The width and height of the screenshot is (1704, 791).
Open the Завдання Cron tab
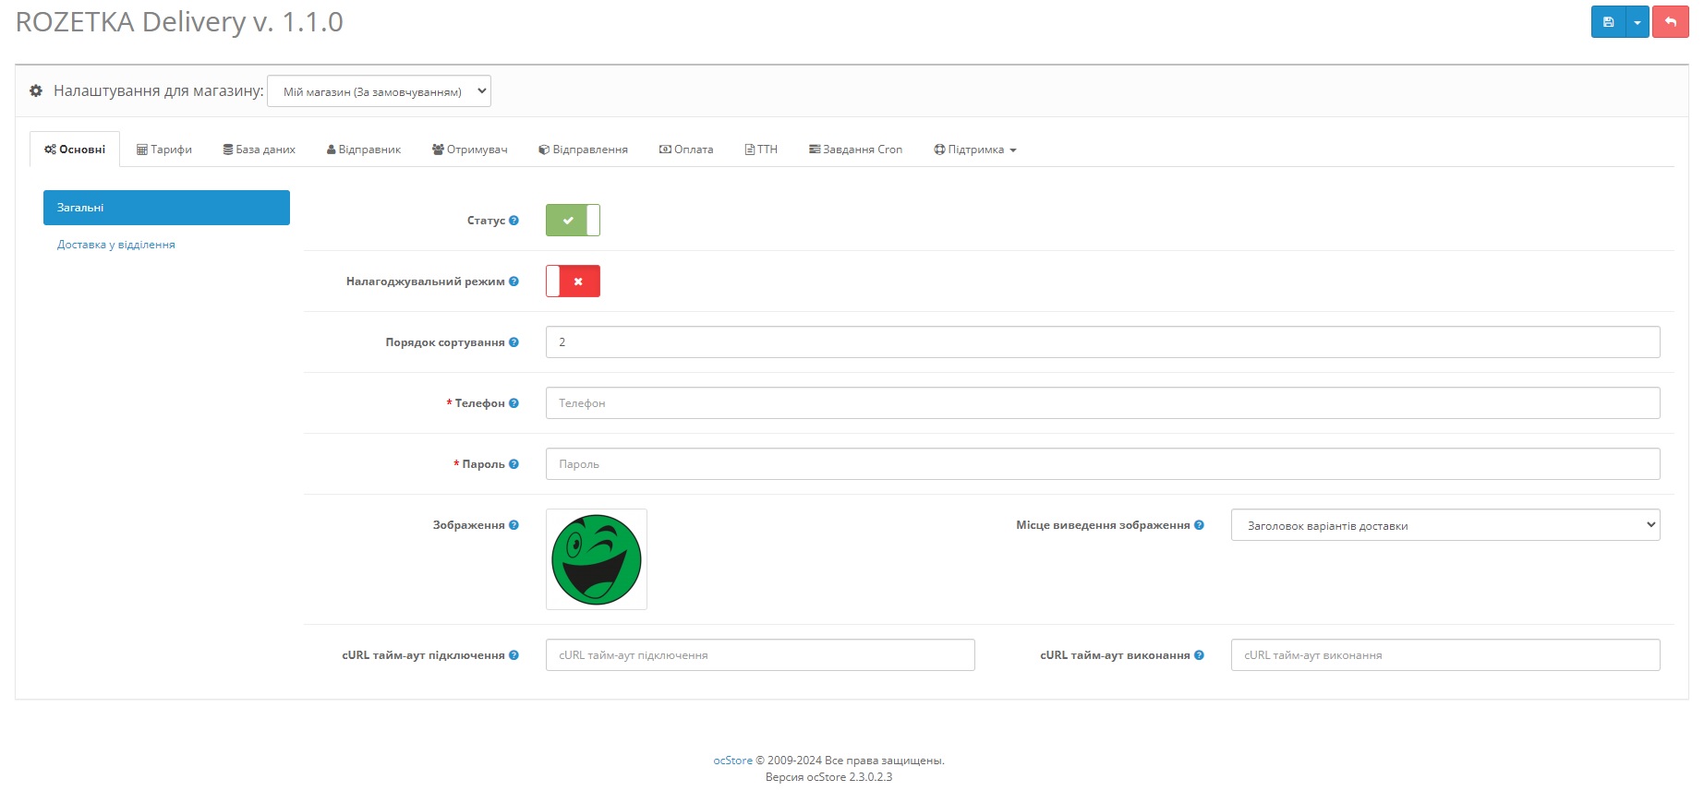[856, 150]
